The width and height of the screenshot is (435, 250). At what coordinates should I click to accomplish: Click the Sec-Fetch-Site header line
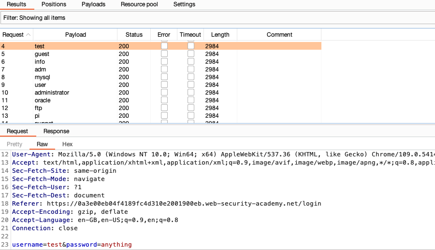click(x=64, y=171)
